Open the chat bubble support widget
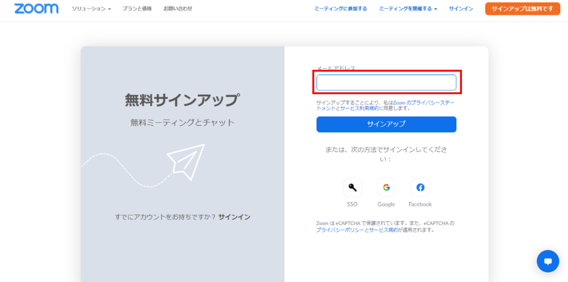 (548, 261)
